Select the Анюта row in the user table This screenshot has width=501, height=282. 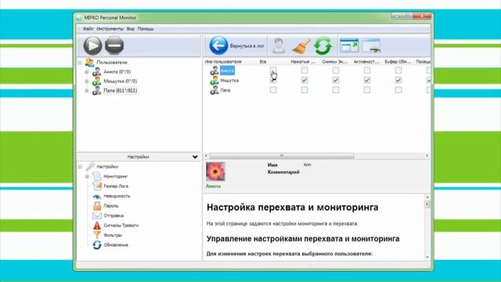point(227,70)
